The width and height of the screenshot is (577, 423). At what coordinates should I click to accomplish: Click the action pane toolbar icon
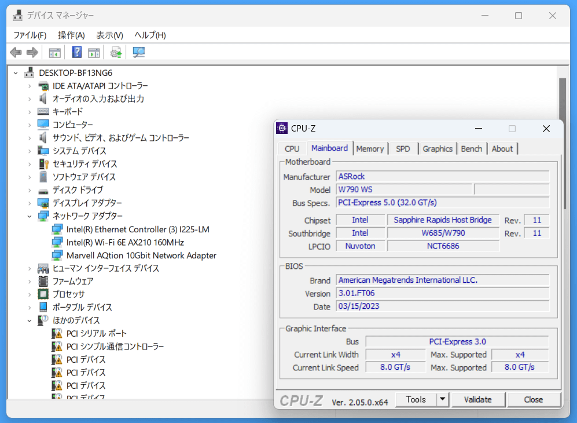coord(94,53)
